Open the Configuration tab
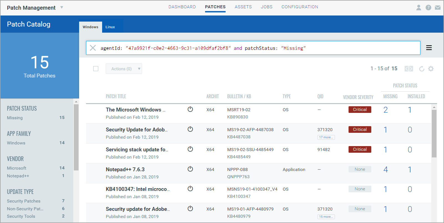444x223 pixels. pos(300,7)
